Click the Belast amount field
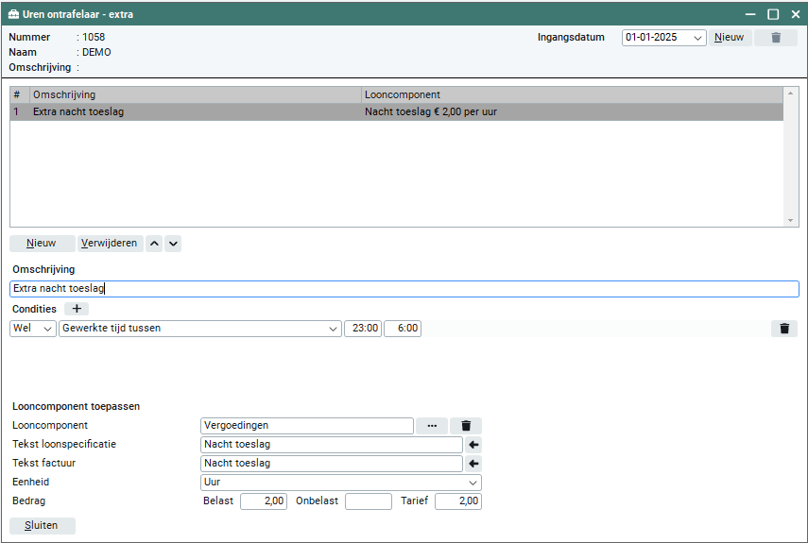 tap(264, 501)
